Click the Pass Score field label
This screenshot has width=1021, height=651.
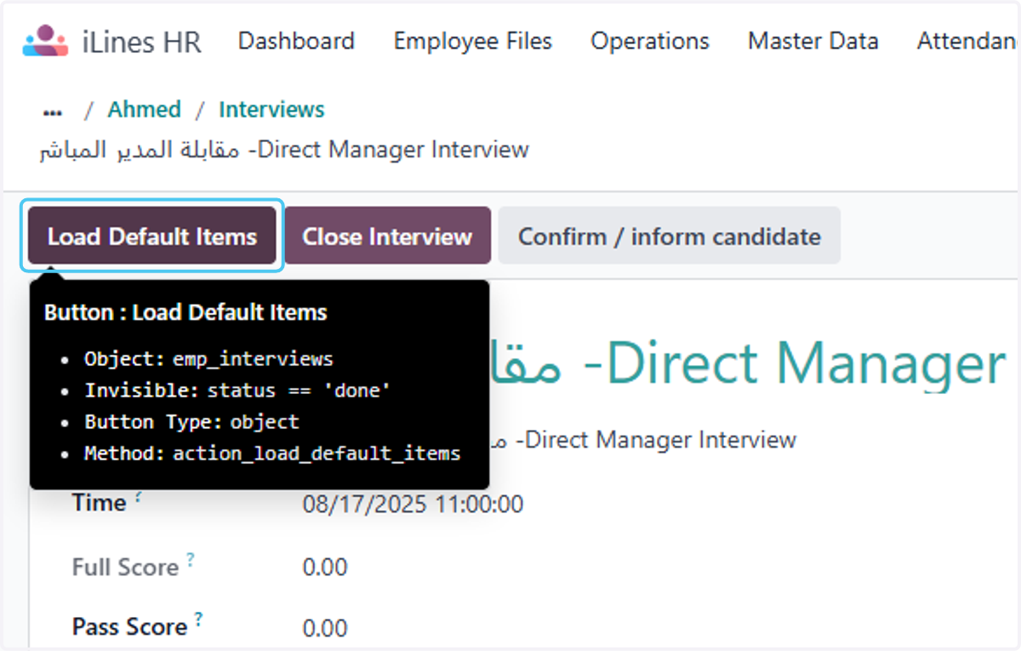click(x=129, y=627)
